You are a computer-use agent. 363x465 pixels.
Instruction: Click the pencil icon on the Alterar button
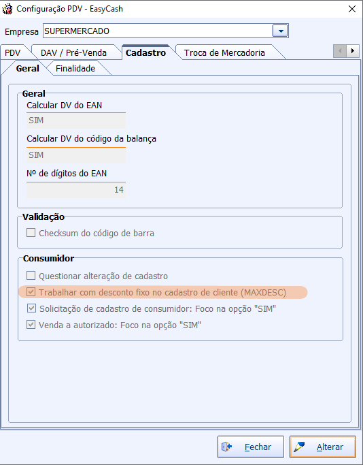pos(299,447)
